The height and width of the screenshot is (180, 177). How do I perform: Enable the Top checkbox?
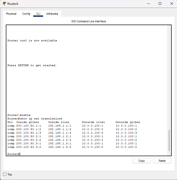point(5,174)
